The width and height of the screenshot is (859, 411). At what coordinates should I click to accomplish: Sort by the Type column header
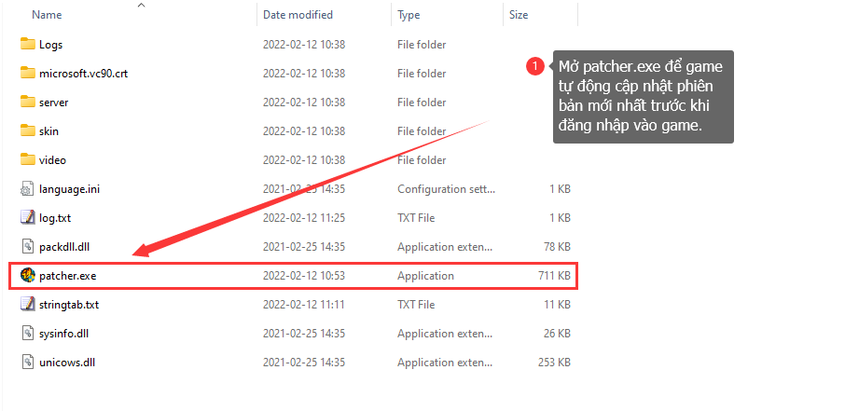(409, 15)
